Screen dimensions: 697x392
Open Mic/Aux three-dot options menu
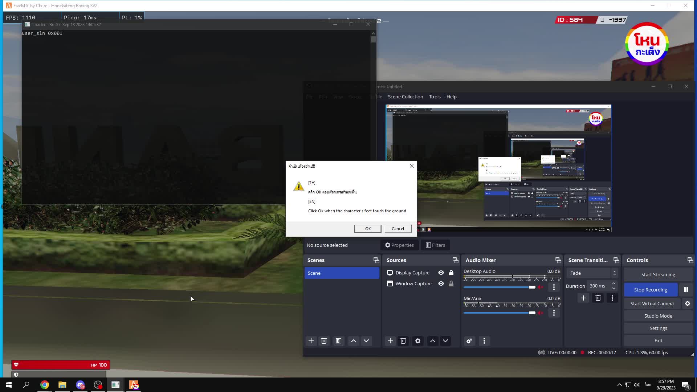tap(554, 313)
